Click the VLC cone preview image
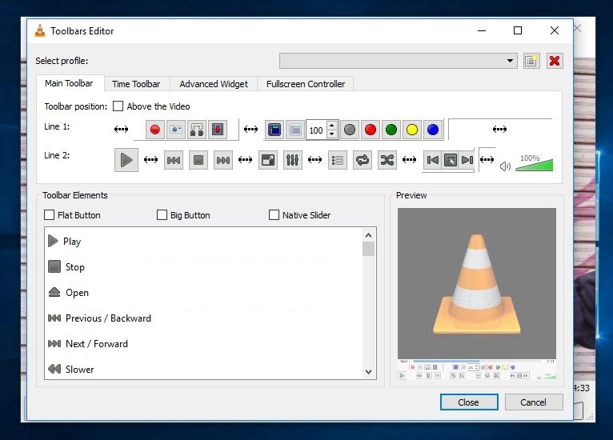 [x=477, y=283]
